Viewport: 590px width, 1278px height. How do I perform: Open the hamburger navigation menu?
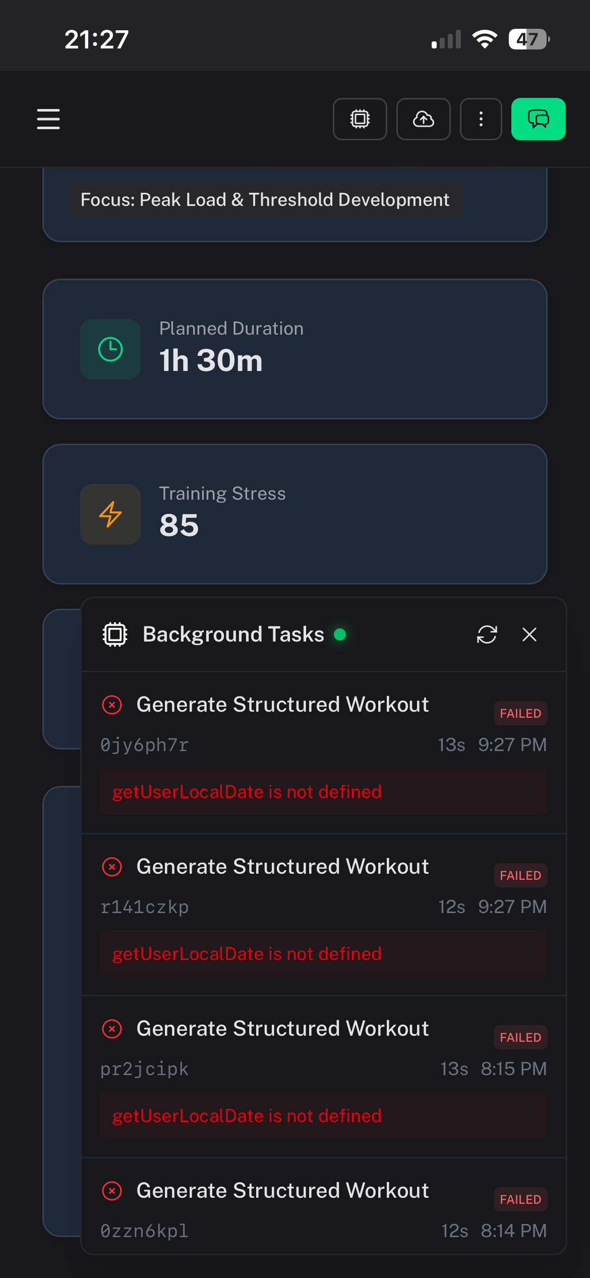[x=48, y=119]
